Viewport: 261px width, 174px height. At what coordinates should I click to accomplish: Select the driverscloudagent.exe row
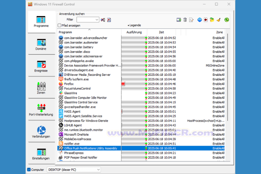click(x=141, y=70)
